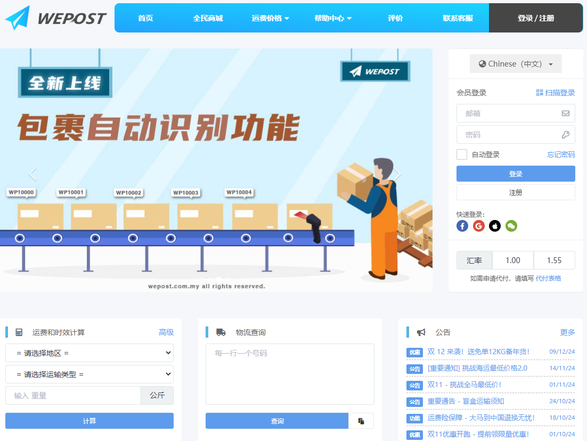The height and width of the screenshot is (441, 587).
Task: Log in with the Apple icon
Action: [x=495, y=226]
